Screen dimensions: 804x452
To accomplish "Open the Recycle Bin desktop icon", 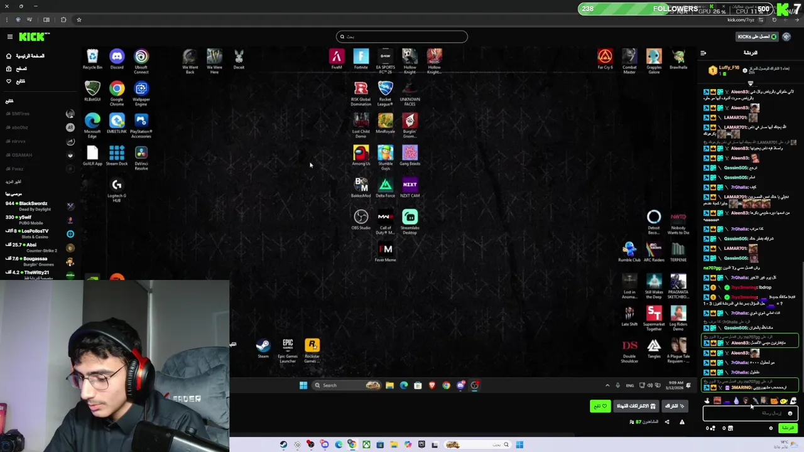I will 92,60.
